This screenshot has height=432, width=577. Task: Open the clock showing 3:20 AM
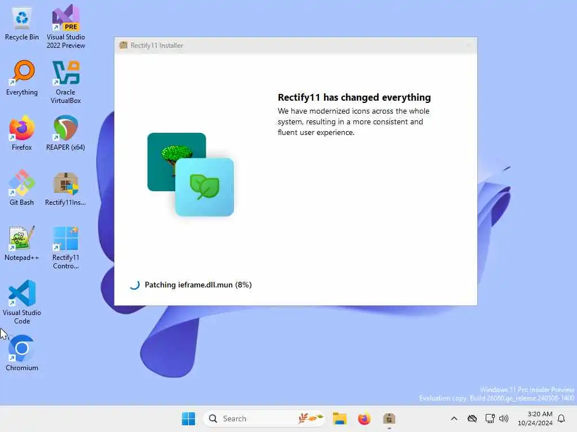(535, 418)
